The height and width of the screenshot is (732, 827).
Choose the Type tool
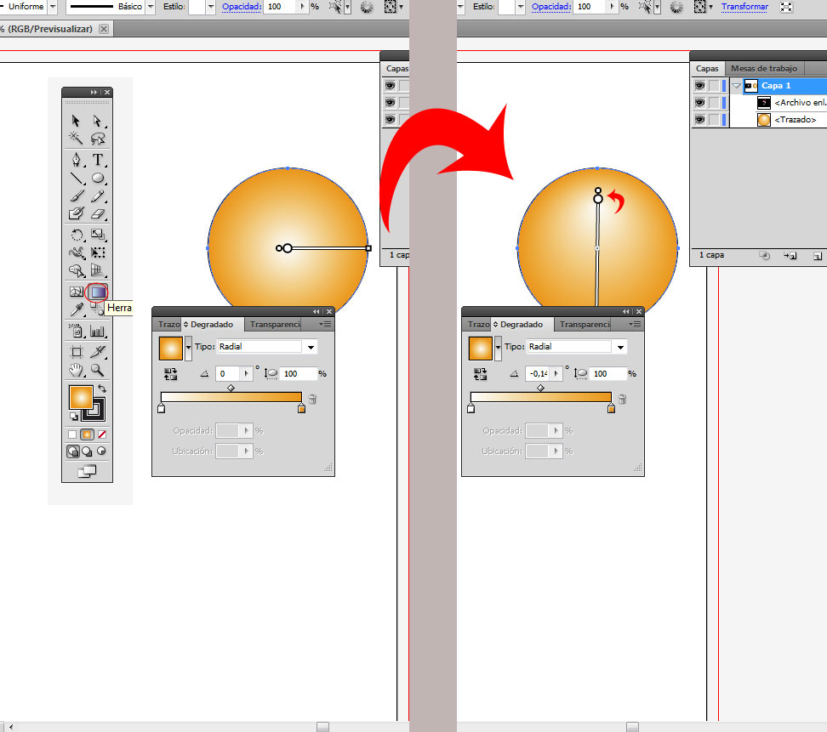pos(97,159)
